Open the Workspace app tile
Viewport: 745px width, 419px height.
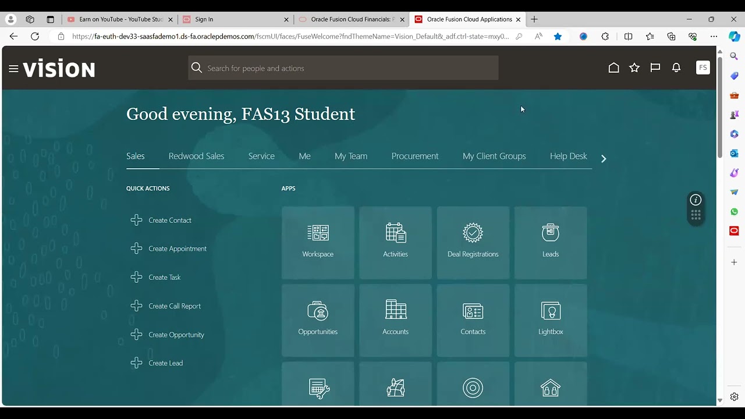pos(318,243)
